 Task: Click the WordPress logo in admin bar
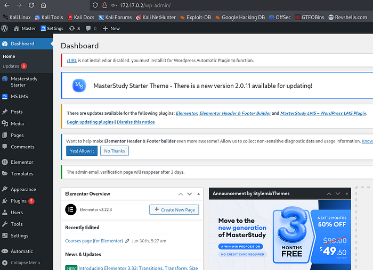coord(4,29)
